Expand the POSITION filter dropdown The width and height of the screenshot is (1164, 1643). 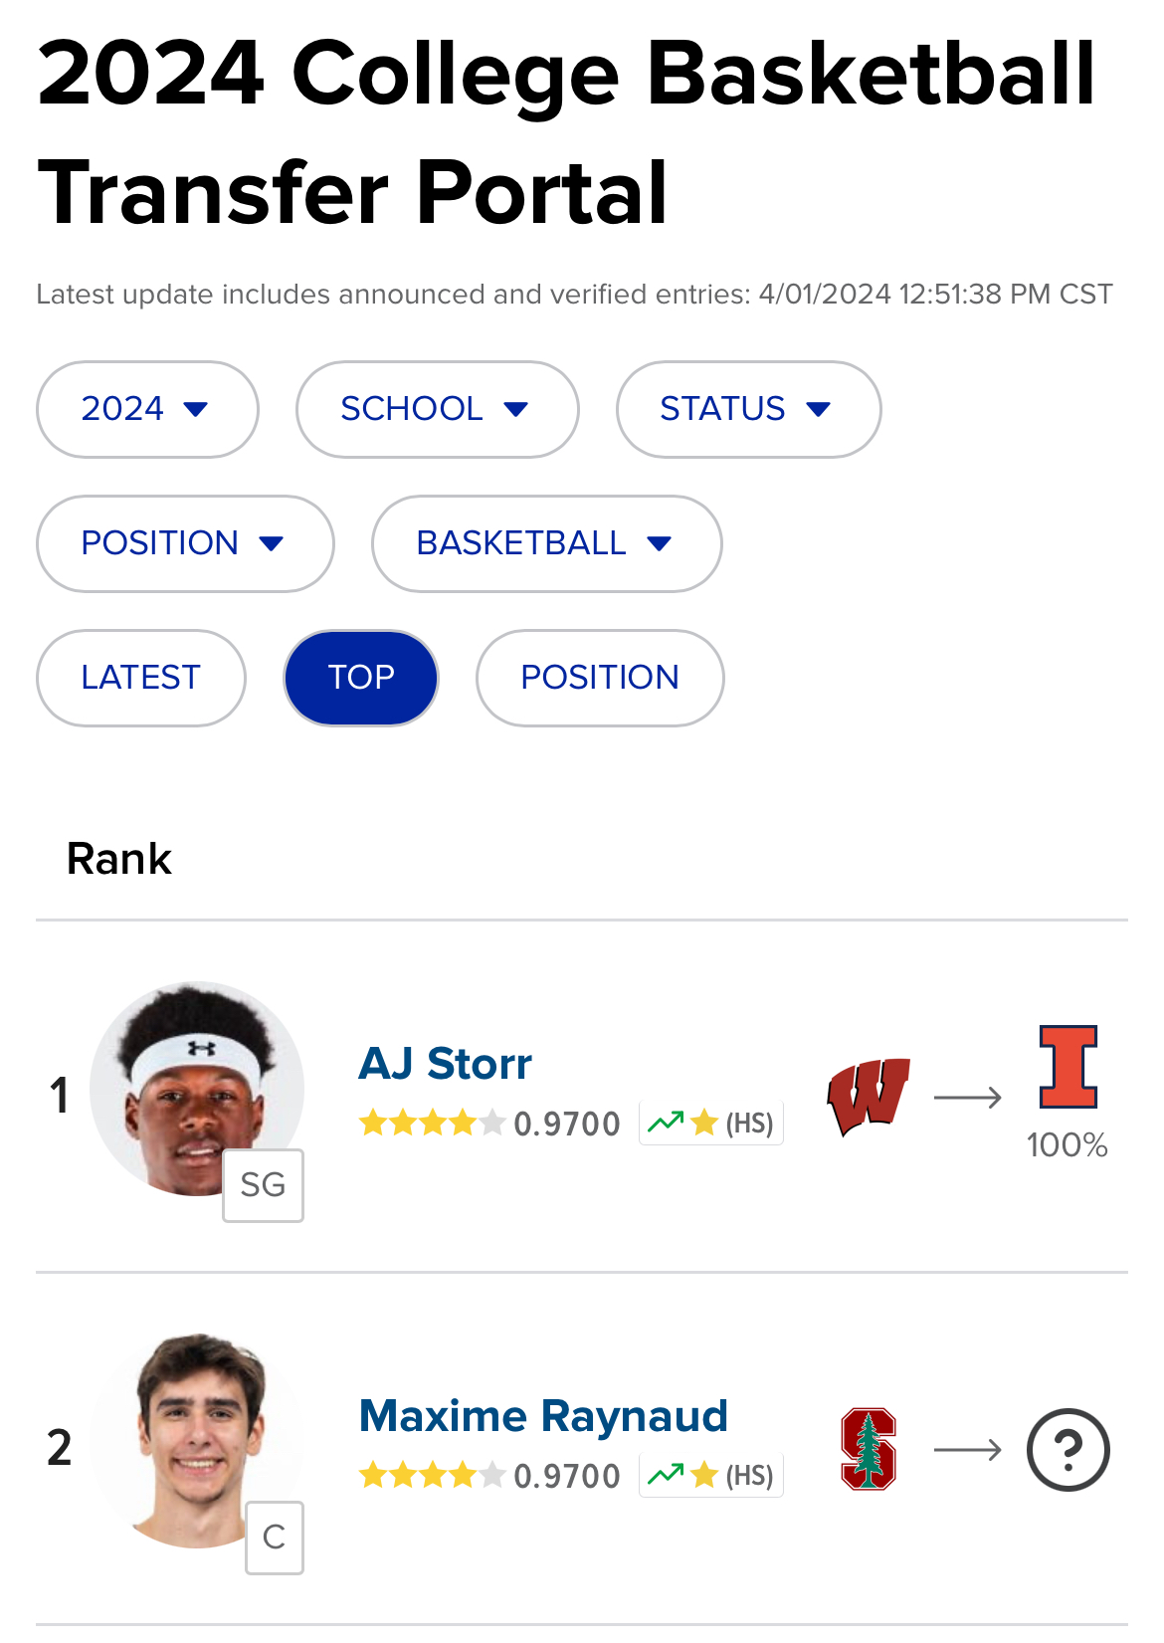coord(184,543)
